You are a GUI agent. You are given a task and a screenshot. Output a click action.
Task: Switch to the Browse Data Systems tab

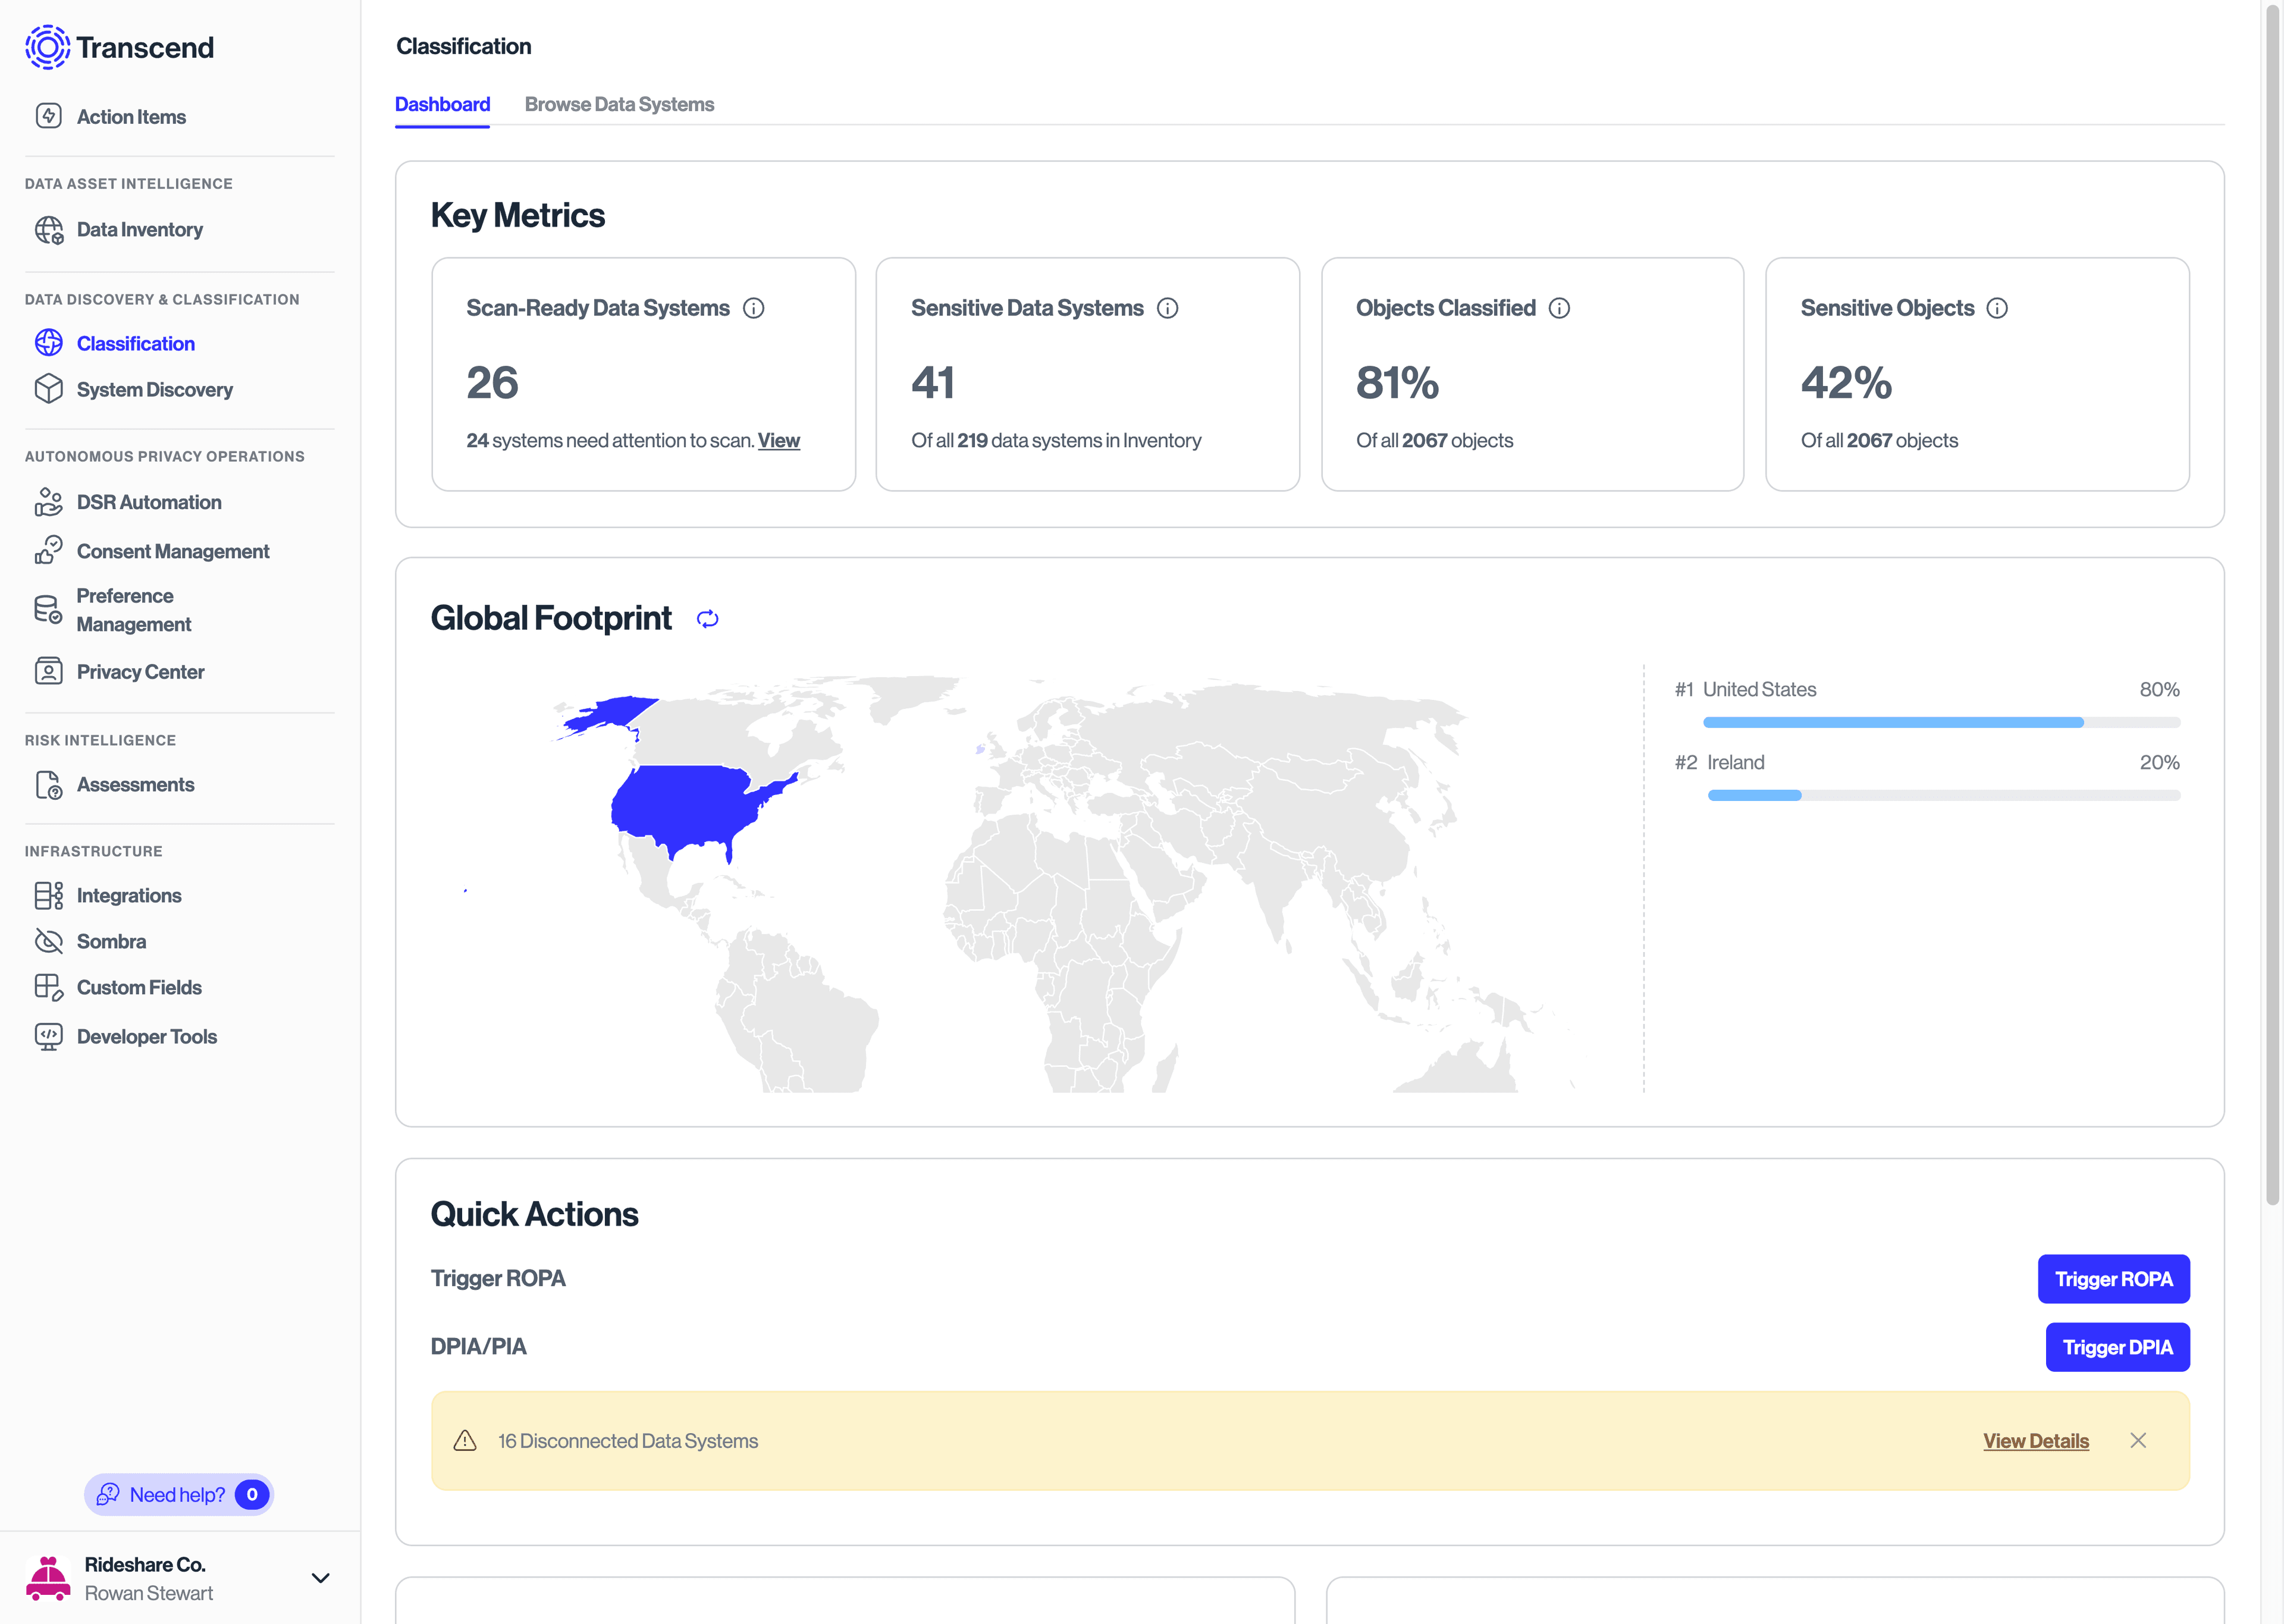[620, 104]
